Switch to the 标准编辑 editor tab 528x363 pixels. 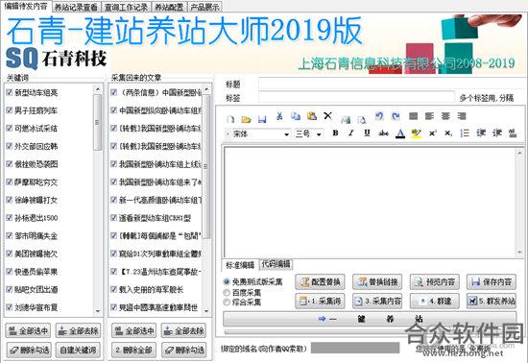tap(240, 265)
